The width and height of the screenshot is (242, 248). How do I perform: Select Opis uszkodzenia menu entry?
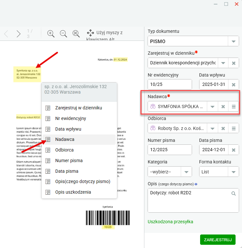[79, 192]
